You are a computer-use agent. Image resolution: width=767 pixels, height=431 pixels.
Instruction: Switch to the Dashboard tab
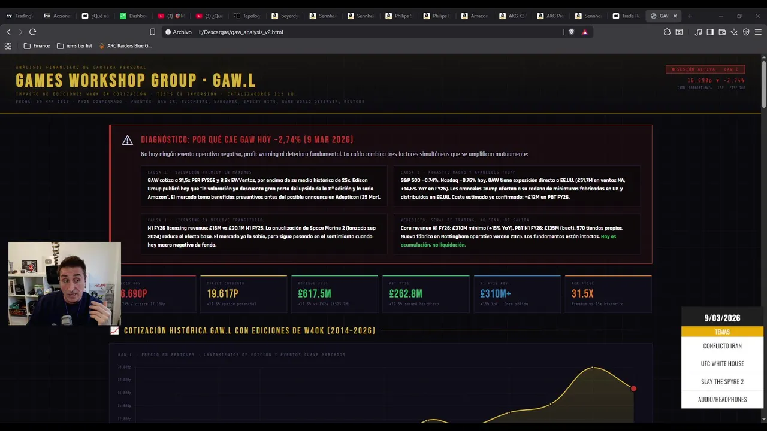pos(133,16)
